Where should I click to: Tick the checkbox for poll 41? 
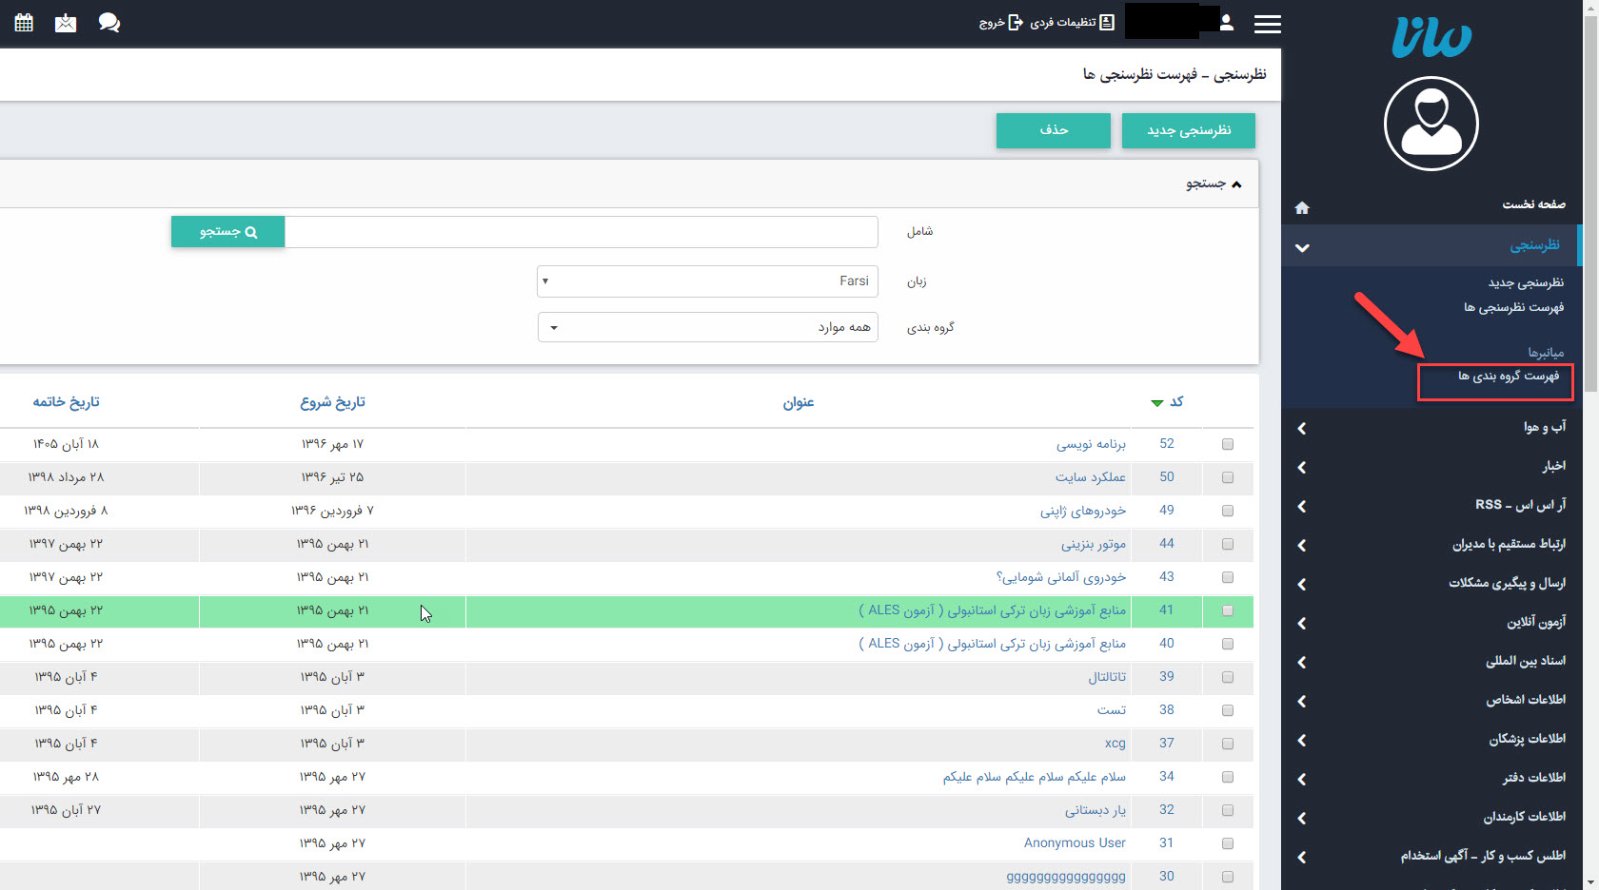click(x=1228, y=610)
